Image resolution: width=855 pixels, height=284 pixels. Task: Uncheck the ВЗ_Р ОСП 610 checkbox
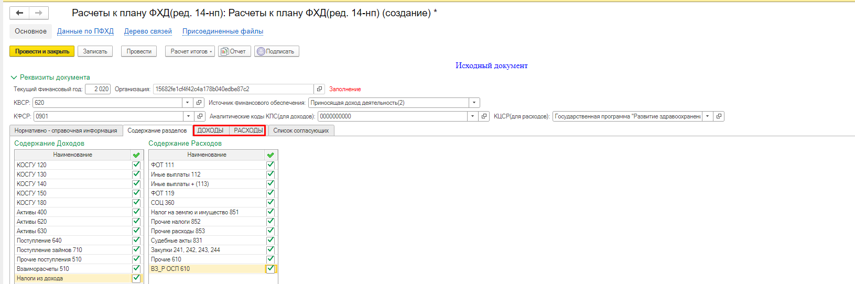pyautogui.click(x=270, y=268)
